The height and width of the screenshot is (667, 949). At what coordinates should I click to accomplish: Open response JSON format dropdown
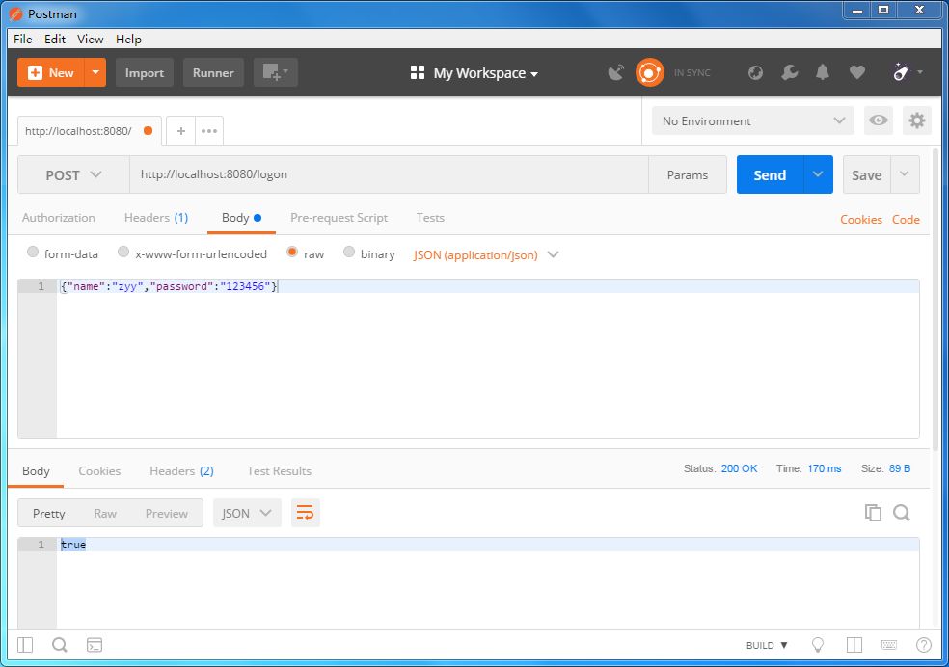pos(247,513)
